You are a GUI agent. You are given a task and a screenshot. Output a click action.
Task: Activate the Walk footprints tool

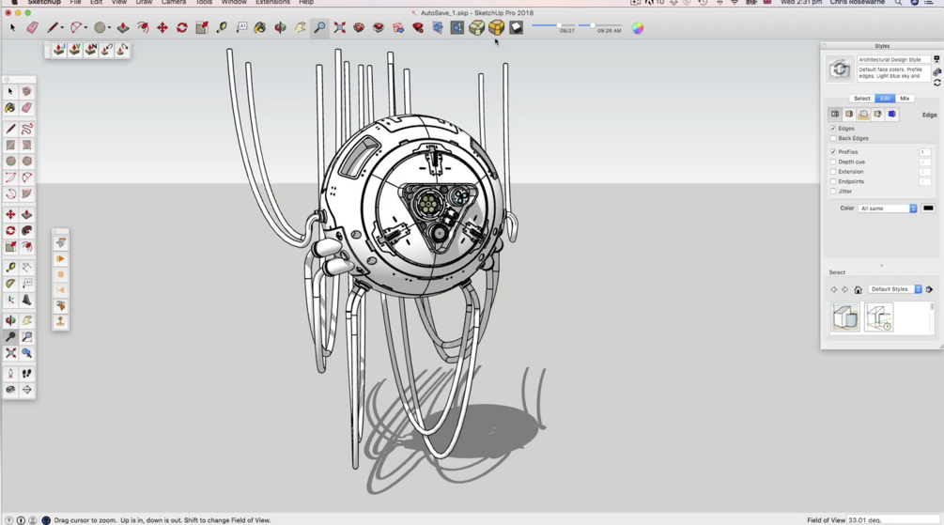click(26, 374)
